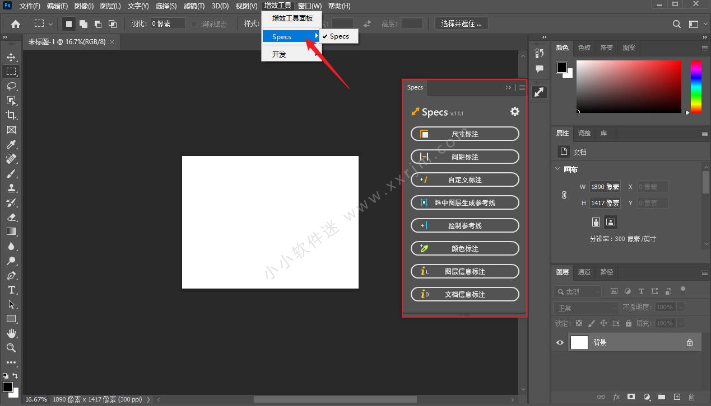Select the Hand tool
Screen dimensions: 711x406
tap(11, 333)
